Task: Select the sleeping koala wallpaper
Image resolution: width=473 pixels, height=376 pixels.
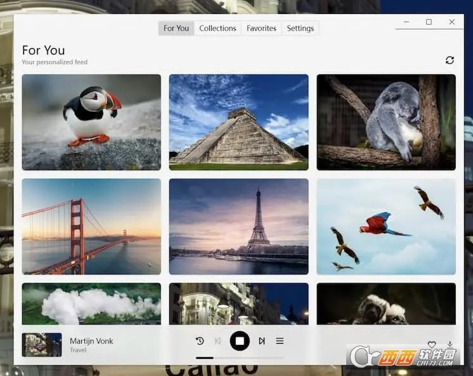Action: click(x=386, y=122)
